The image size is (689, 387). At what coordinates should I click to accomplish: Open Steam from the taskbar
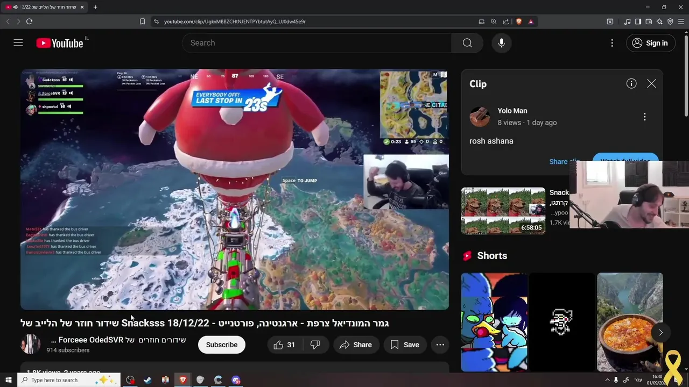[x=147, y=380]
